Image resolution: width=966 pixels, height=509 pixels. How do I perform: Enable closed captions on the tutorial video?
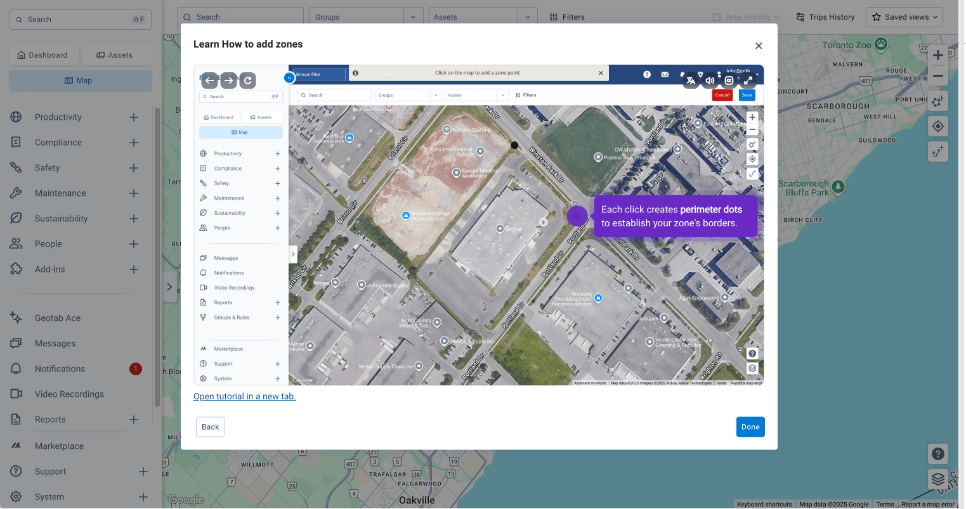729,81
